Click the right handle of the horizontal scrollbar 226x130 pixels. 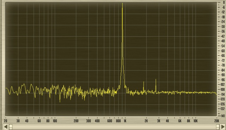pyautogui.click(x=218, y=127)
